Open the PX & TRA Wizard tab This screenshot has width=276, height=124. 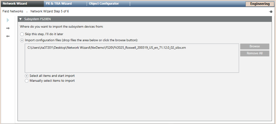tap(59, 4)
